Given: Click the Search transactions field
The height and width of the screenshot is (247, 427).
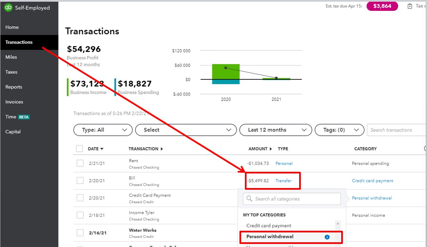Looking at the screenshot, I should point(396,130).
